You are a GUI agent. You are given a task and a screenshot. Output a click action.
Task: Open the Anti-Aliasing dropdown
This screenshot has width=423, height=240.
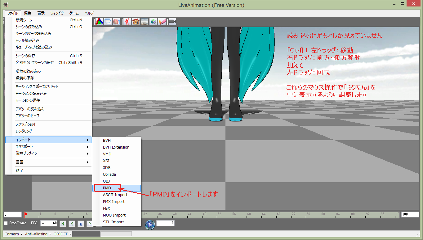38,234
